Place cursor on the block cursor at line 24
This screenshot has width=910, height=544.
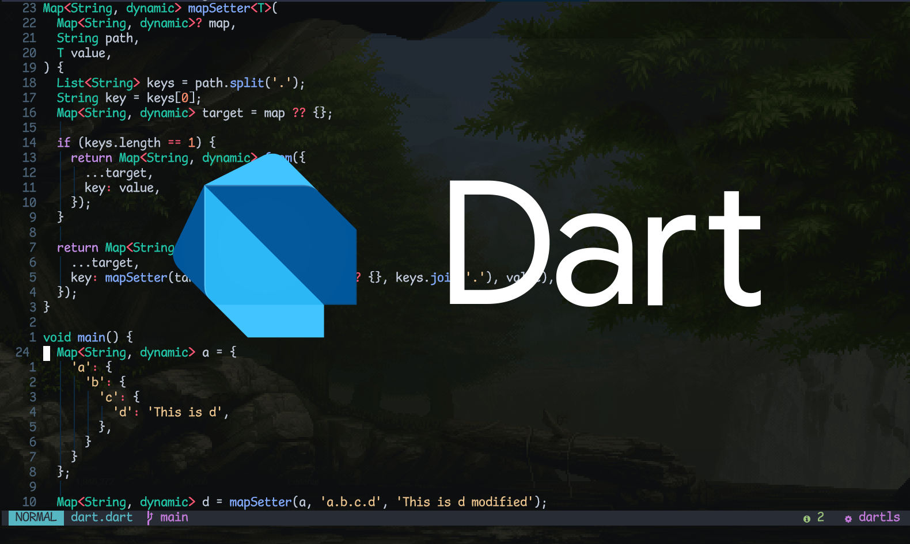coord(47,353)
